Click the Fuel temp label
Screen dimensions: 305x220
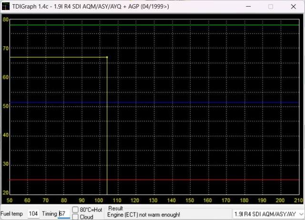pos(12,214)
